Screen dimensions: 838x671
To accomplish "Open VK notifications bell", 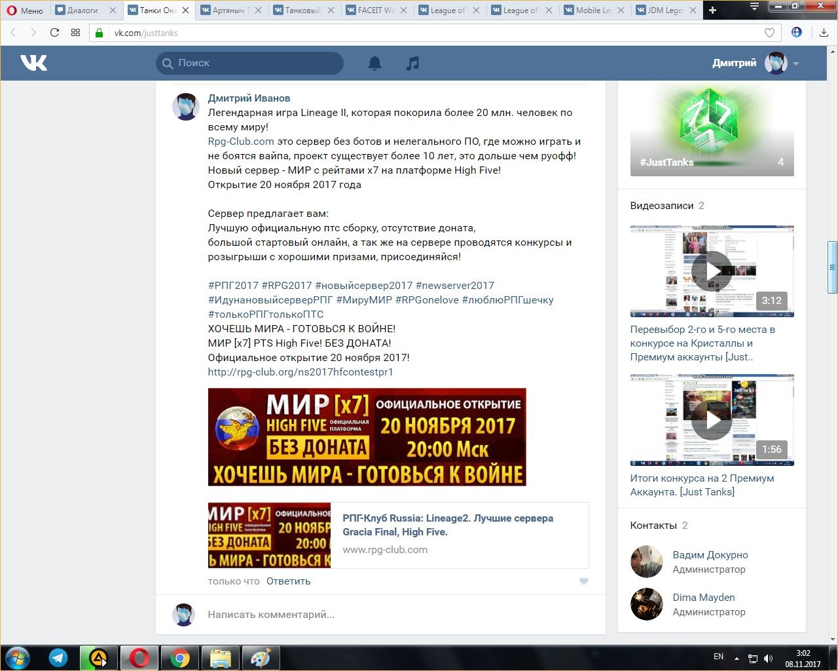I will click(374, 63).
